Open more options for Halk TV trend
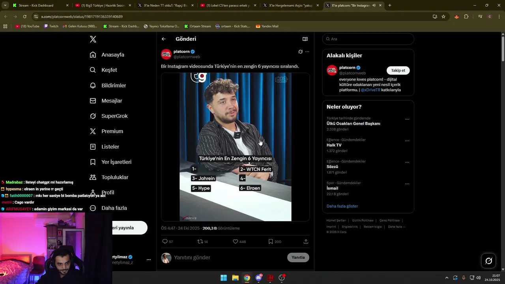Image resolution: width=505 pixels, height=284 pixels. [x=407, y=141]
